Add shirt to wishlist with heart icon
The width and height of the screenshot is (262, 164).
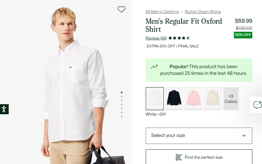[x=122, y=9]
